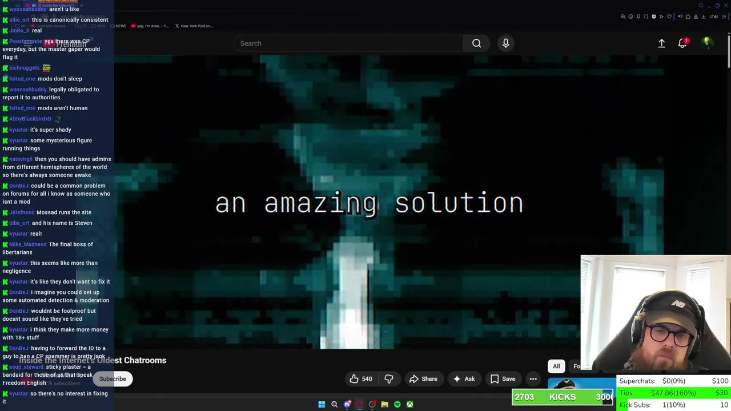The width and height of the screenshot is (731, 411).
Task: Click chat username JinRo_X
Action: point(19,30)
